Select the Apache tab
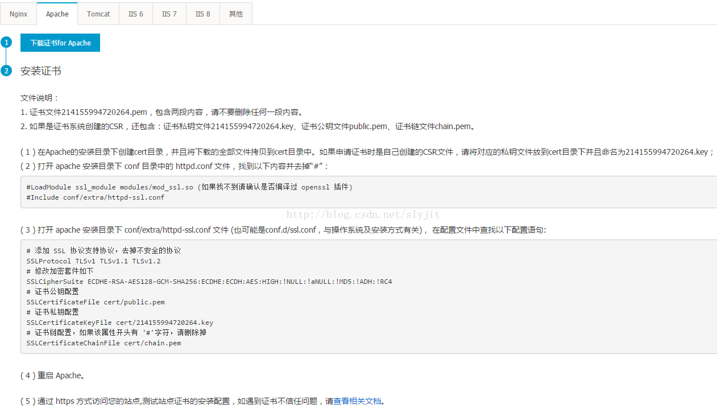 (x=57, y=14)
